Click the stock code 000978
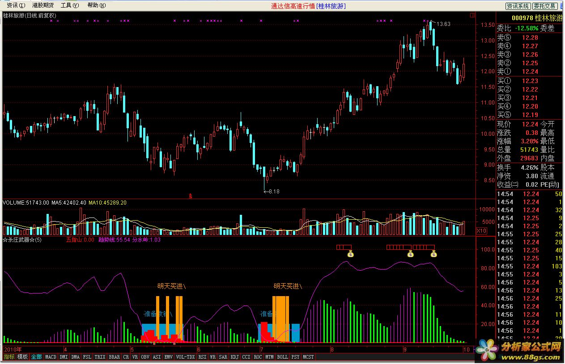Viewport: 565px width, 364px height. pyautogui.click(x=522, y=18)
